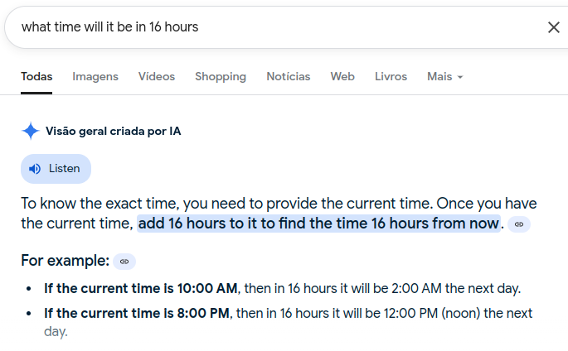Click the "Visão geral criada por IA" heading

pos(113,131)
